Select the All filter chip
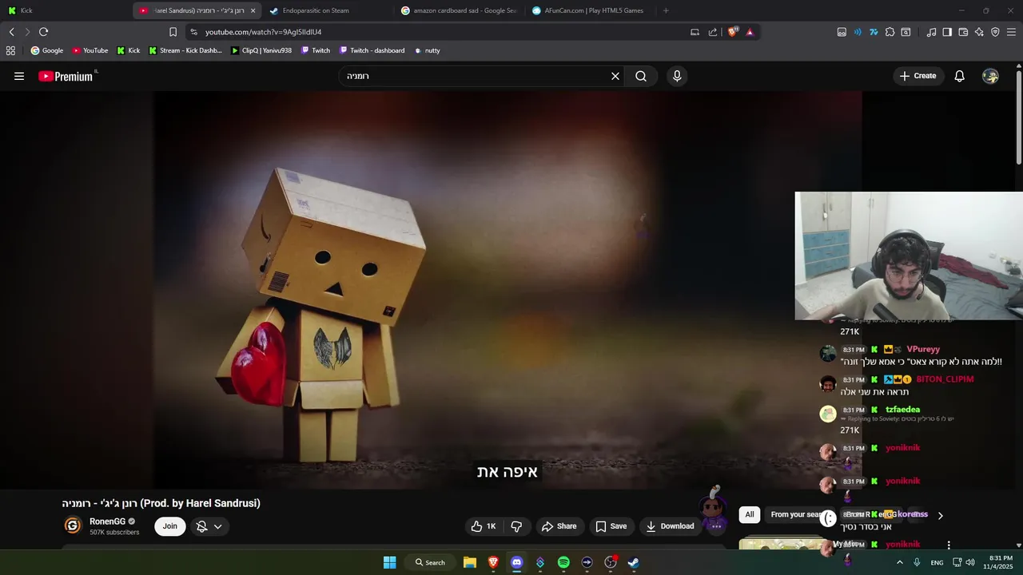 pos(749,514)
